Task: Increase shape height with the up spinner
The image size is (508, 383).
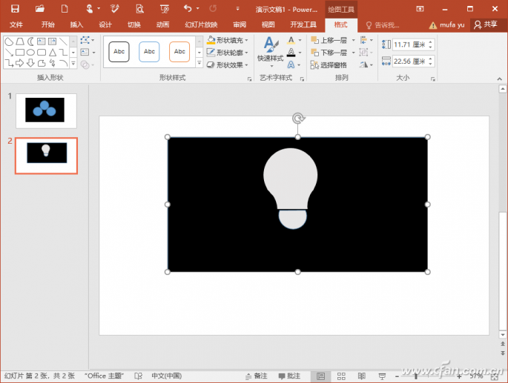Action: (430, 42)
